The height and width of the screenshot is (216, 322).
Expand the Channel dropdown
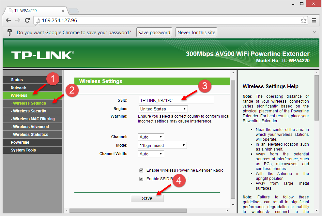pyautogui.click(x=151, y=137)
